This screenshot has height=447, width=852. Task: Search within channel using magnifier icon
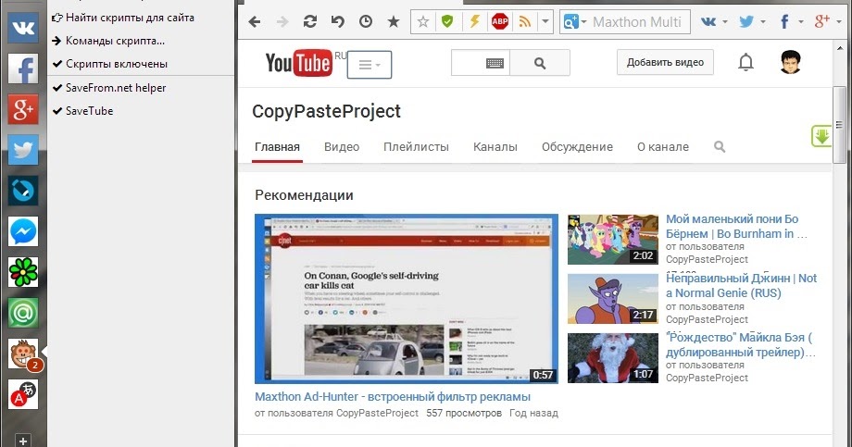pos(720,146)
